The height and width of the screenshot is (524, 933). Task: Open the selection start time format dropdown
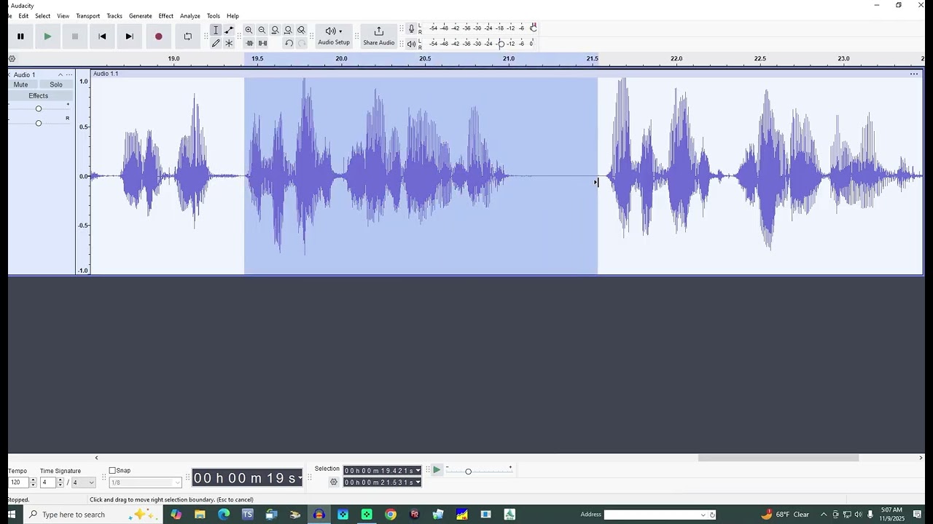coord(418,471)
